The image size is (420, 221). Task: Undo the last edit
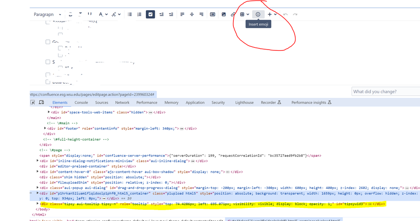tap(285, 14)
